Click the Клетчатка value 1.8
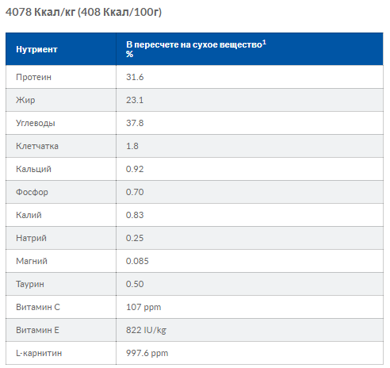 tap(132, 146)
